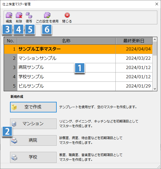161x169 pixels.
Task: Click the 病院 template button
Action: (x=33, y=140)
